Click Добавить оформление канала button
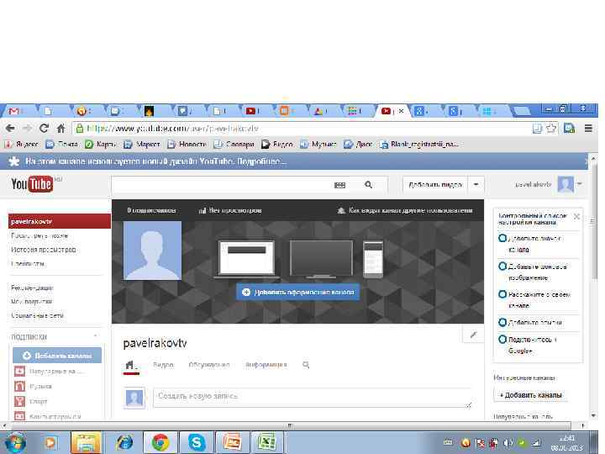The height and width of the screenshot is (454, 605). click(x=297, y=293)
